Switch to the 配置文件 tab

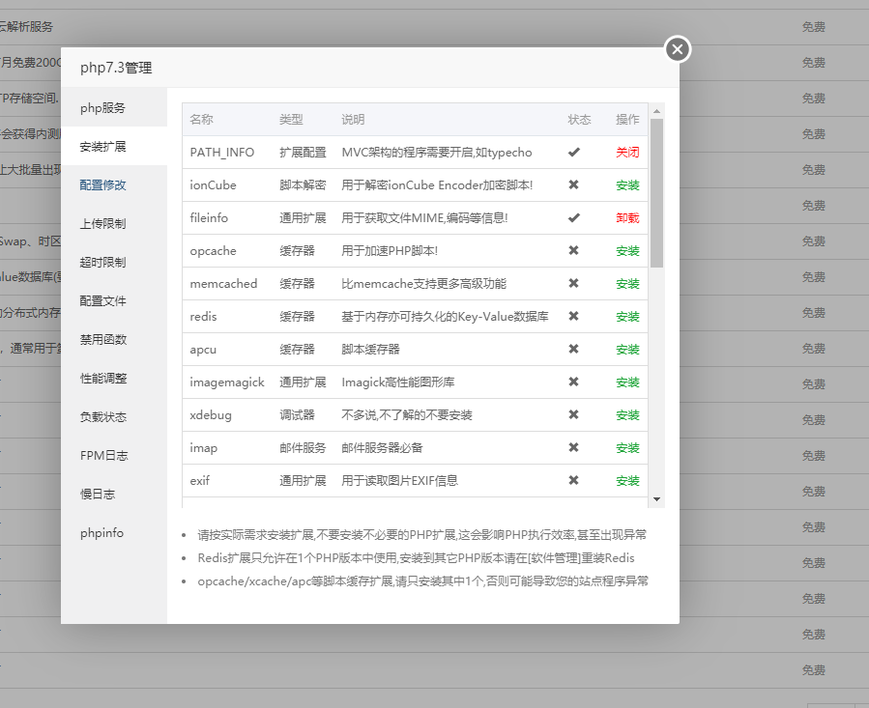pyautogui.click(x=114, y=300)
